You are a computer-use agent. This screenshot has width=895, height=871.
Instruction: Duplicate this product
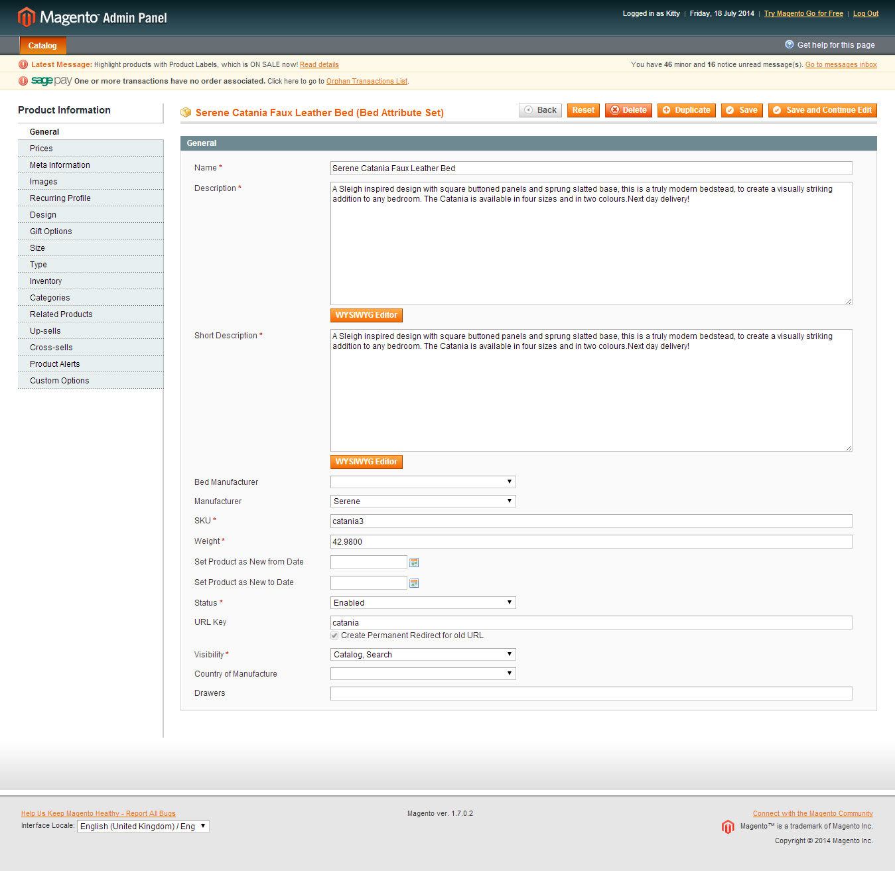(686, 110)
